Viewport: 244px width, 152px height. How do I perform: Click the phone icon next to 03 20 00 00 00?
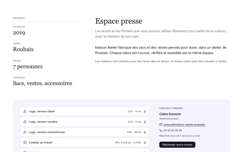[x=161, y=130]
